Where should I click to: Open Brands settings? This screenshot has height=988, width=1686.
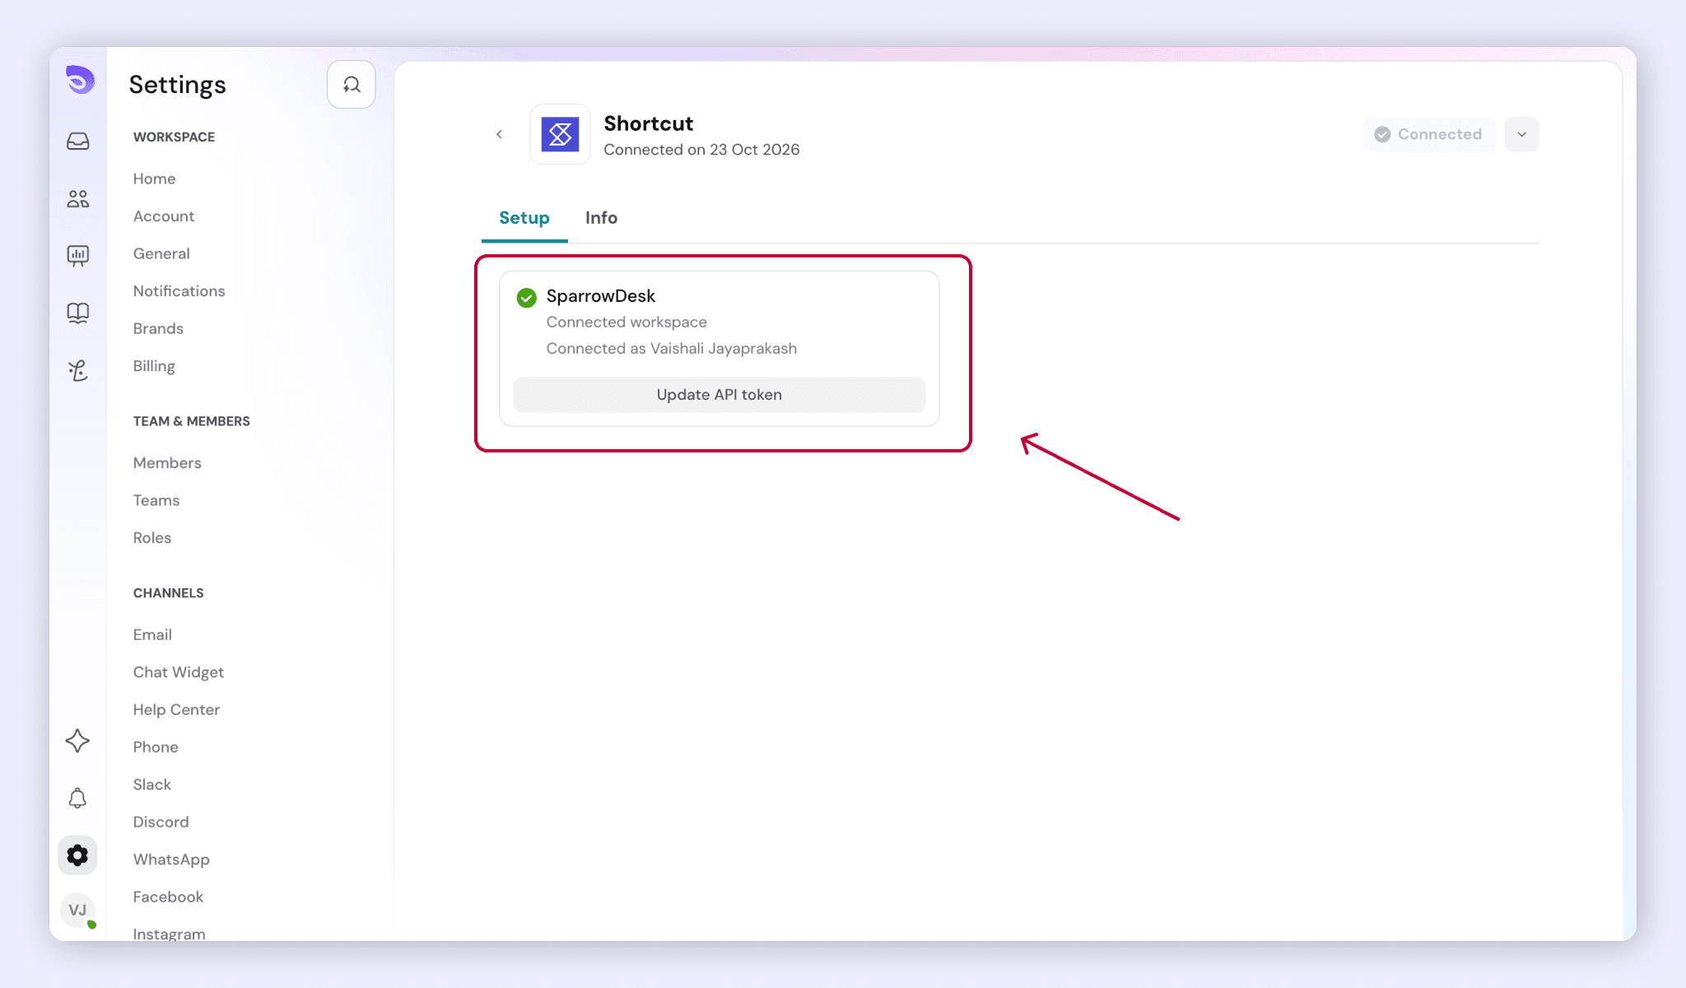pos(158,328)
